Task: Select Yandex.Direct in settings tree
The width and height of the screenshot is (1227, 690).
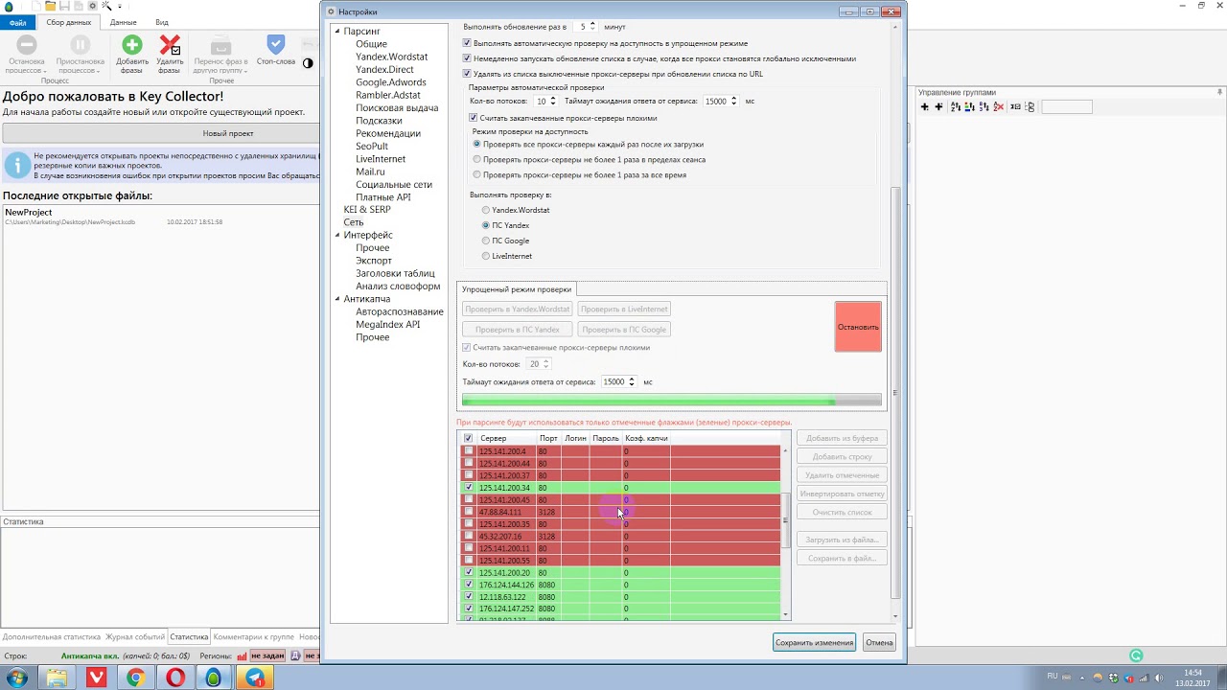Action: (384, 69)
